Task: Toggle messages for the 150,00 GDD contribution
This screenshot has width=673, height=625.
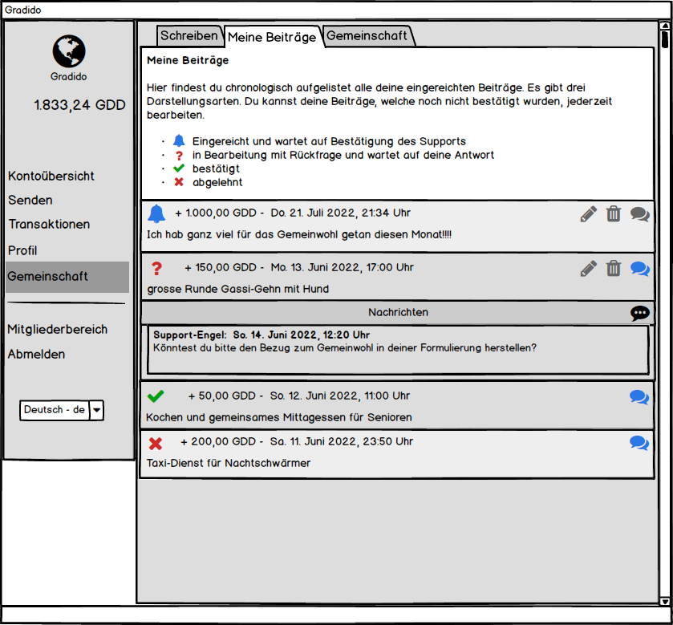Action: click(639, 269)
